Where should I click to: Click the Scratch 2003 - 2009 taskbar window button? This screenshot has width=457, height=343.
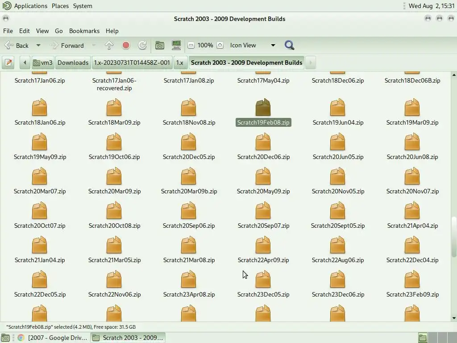[128, 338]
